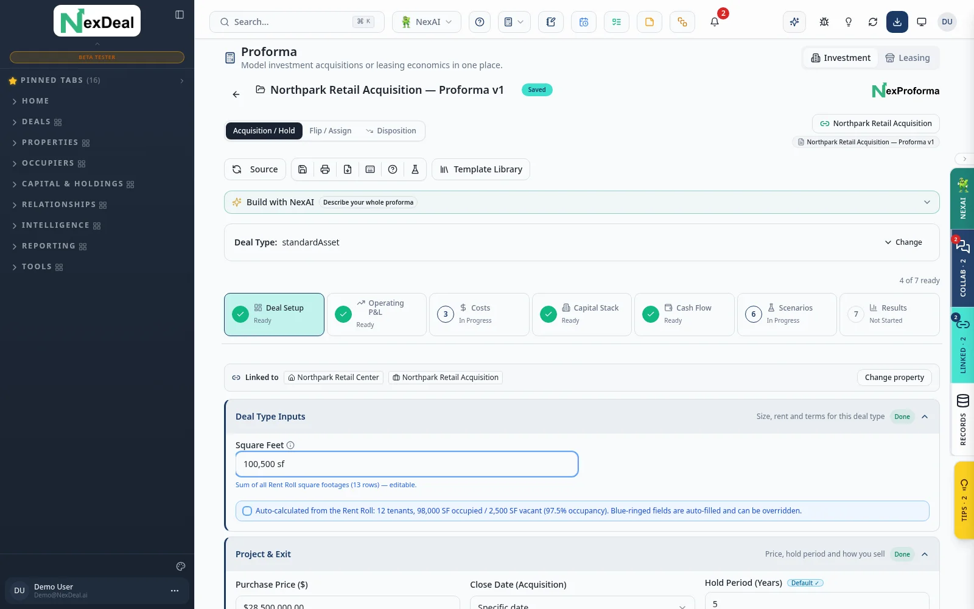974x609 pixels.
Task: Save proforma with the floppy disk icon
Action: pos(303,169)
